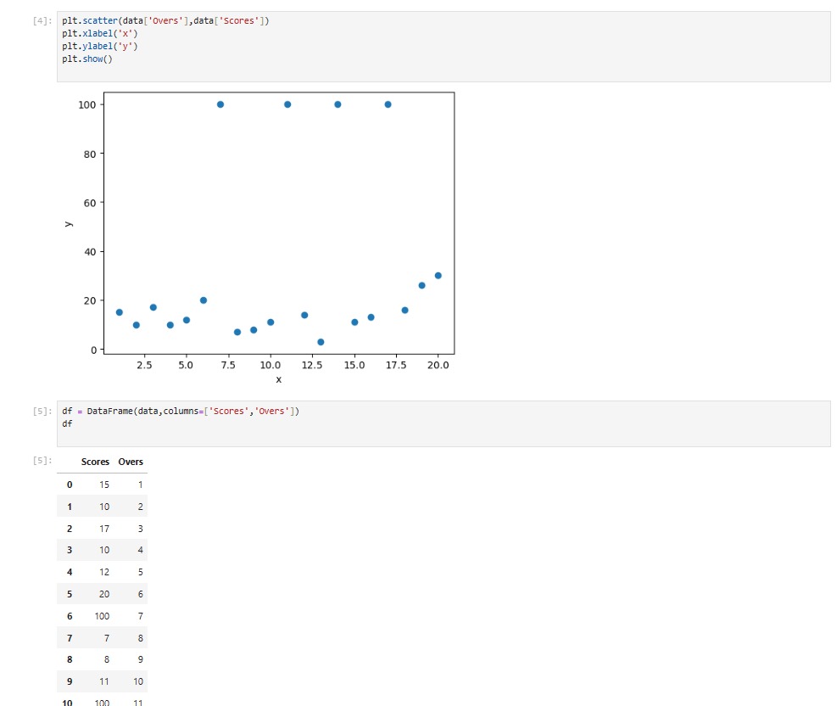Image resolution: width=837 pixels, height=706 pixels.
Task: Click Overs value 4 in row 3
Action: pos(141,550)
